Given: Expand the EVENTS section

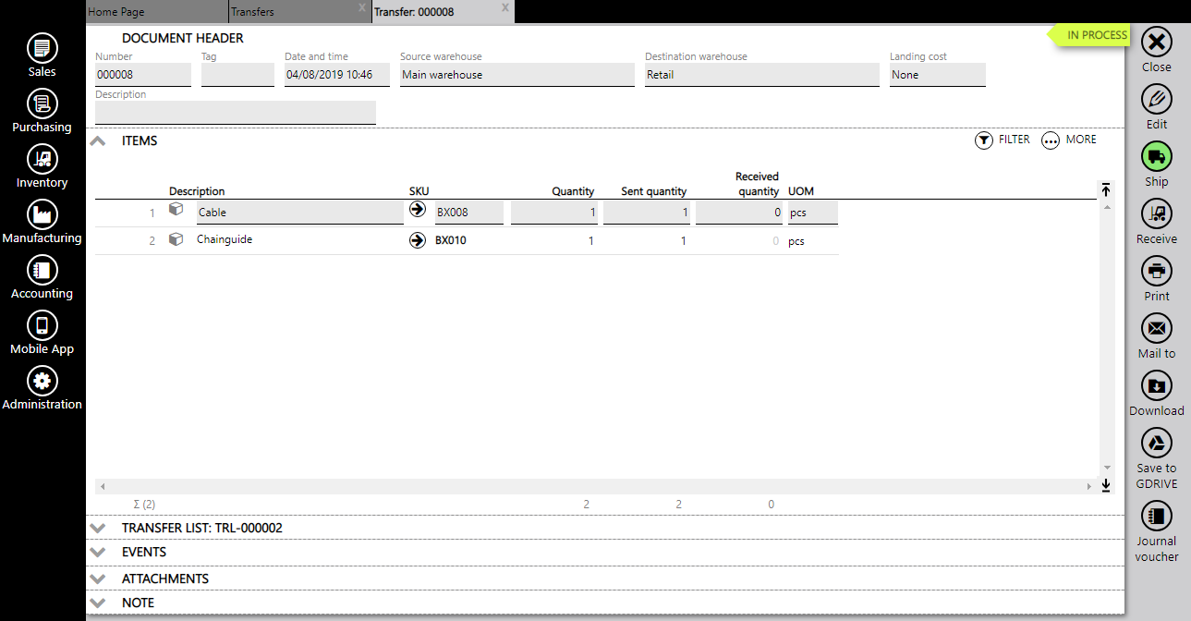Looking at the screenshot, I should tap(98, 552).
